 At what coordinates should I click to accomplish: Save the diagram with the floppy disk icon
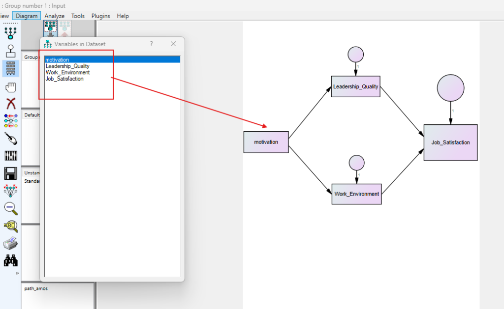pos(10,173)
